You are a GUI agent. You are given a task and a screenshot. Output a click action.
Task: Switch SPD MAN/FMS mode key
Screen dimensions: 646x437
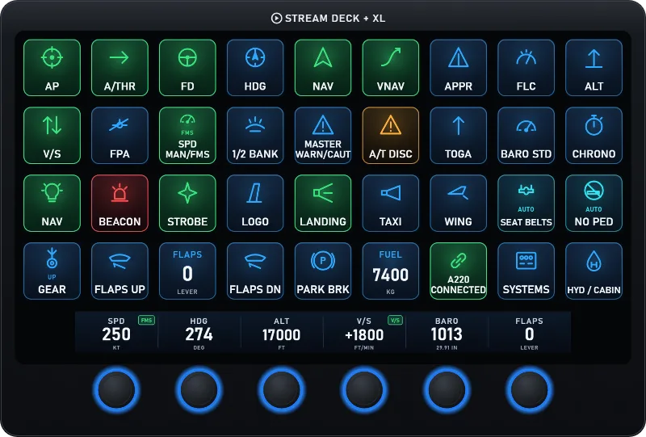(x=187, y=135)
